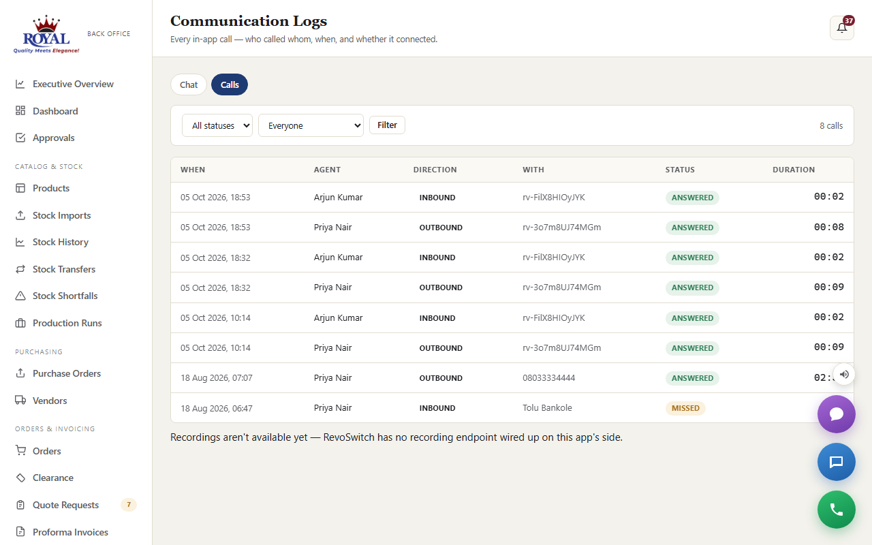The image size is (872, 545).
Task: Click the Executive Overview chart icon
Action: click(x=20, y=84)
